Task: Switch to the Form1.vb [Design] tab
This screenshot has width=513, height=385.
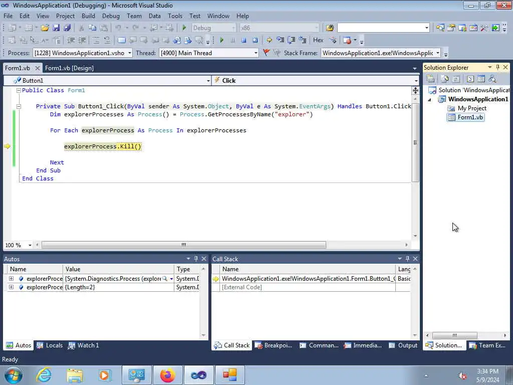Action: pyautogui.click(x=69, y=68)
